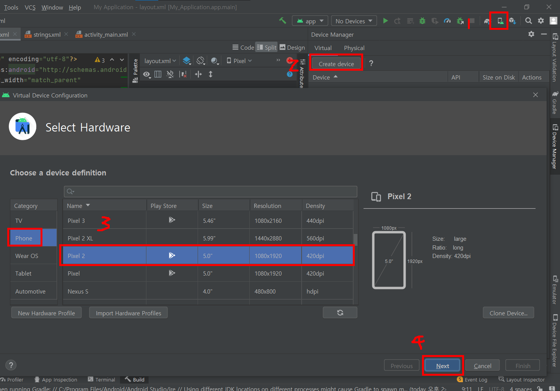Click Attach Debugger to Android Process icon
Screen dimensions: 560x391
[460, 21]
